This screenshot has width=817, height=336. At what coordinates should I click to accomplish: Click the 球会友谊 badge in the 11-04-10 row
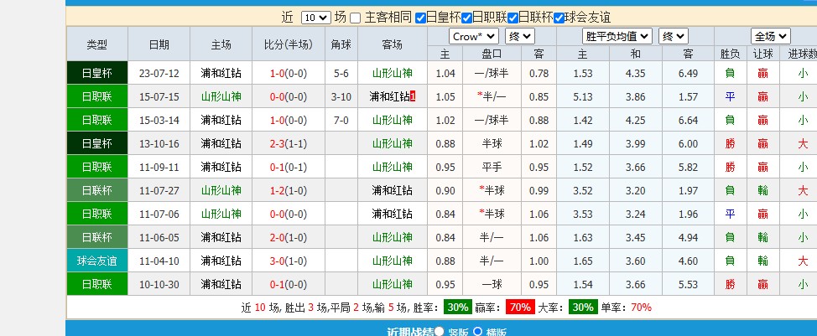(x=96, y=261)
